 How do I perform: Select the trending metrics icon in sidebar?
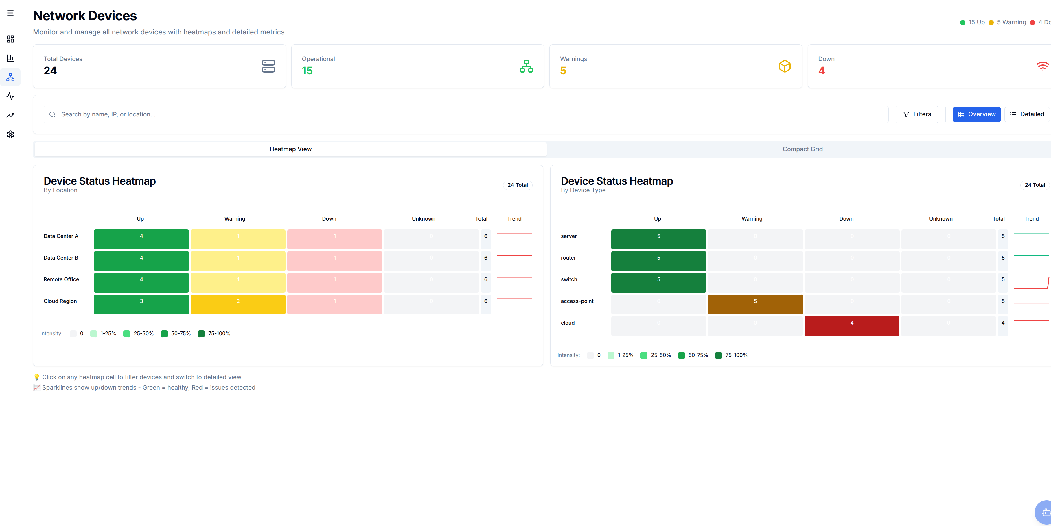10,115
